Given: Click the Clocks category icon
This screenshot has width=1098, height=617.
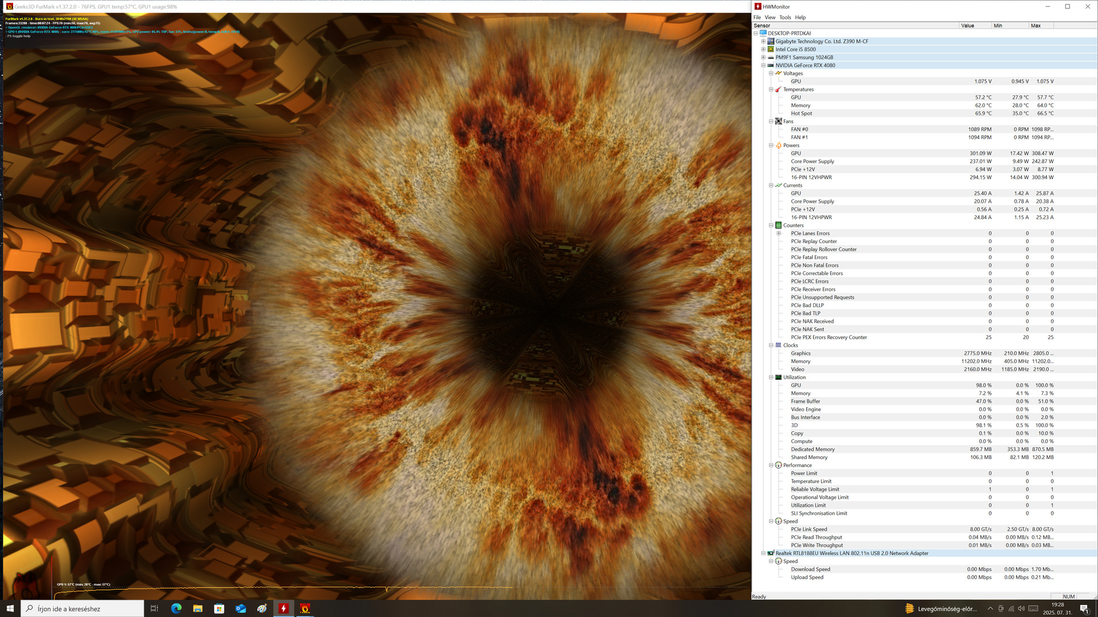Looking at the screenshot, I should click(778, 345).
